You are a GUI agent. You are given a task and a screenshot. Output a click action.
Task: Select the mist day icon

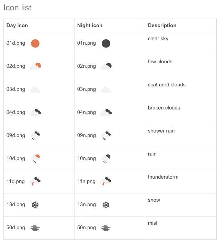point(35,228)
